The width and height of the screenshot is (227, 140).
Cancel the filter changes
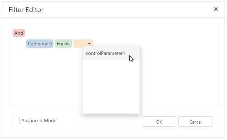(x=195, y=121)
